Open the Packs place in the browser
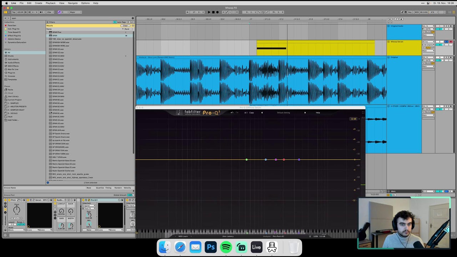Screen dimensions: 457x257 pyautogui.click(x=10, y=90)
